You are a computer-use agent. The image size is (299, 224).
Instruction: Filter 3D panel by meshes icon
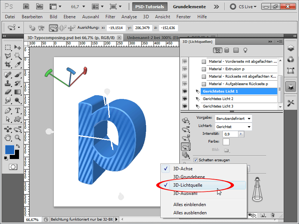tap(227, 50)
